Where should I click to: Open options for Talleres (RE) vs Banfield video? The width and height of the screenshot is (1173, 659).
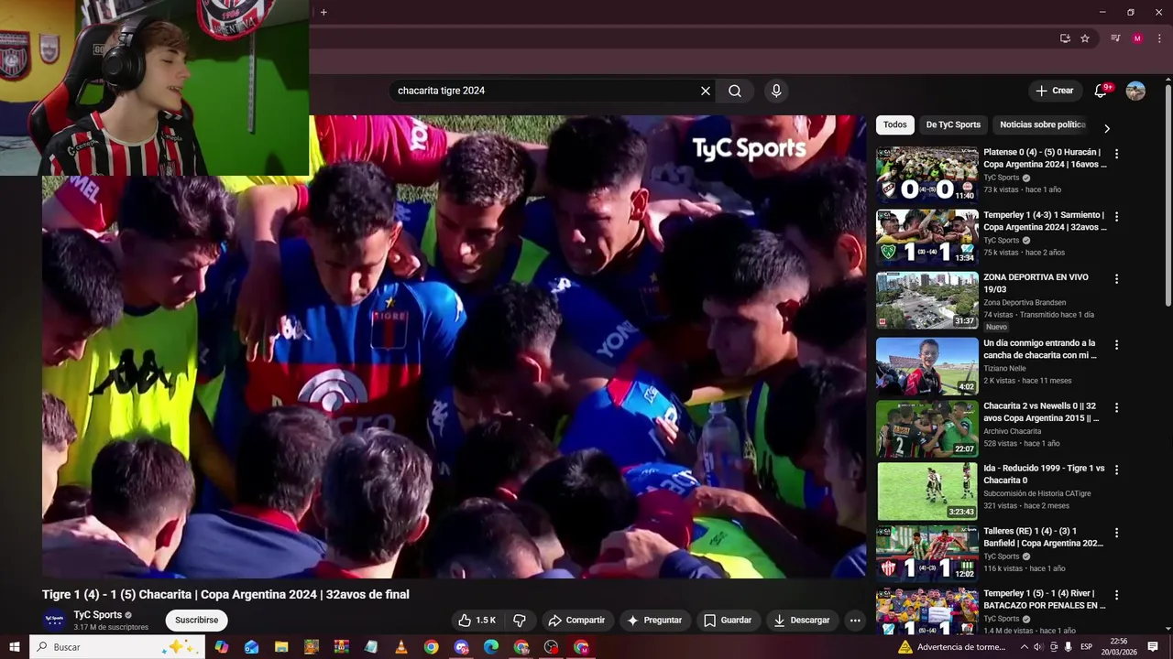(x=1116, y=533)
